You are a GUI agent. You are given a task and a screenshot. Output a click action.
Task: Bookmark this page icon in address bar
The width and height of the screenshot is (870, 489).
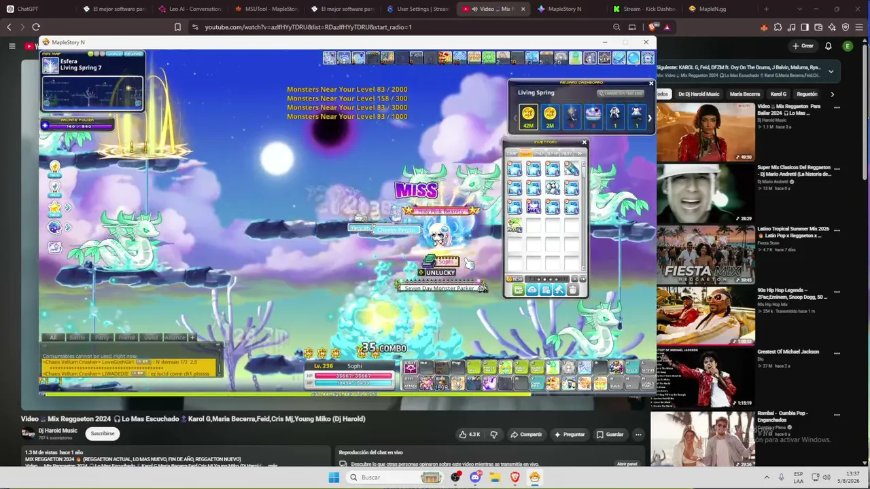tap(177, 27)
